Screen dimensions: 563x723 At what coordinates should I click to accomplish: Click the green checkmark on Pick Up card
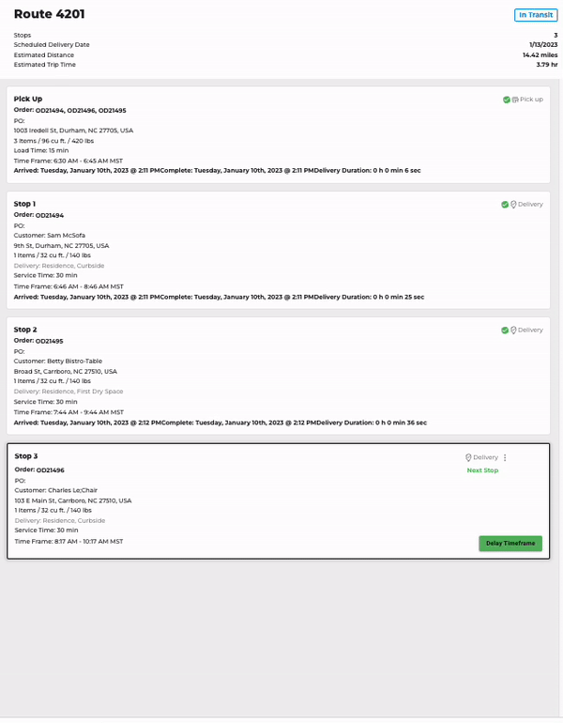(x=507, y=100)
